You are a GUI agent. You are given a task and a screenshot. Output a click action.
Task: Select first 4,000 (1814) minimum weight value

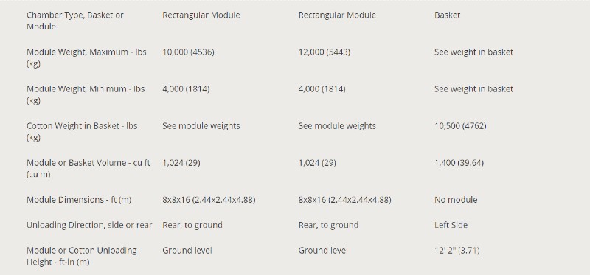tap(186, 89)
